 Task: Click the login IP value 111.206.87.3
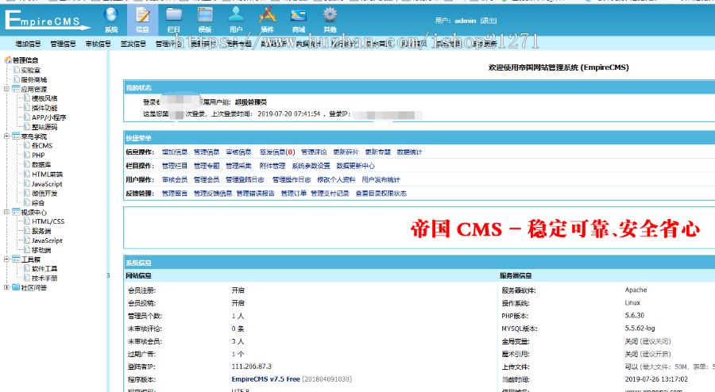(x=252, y=366)
